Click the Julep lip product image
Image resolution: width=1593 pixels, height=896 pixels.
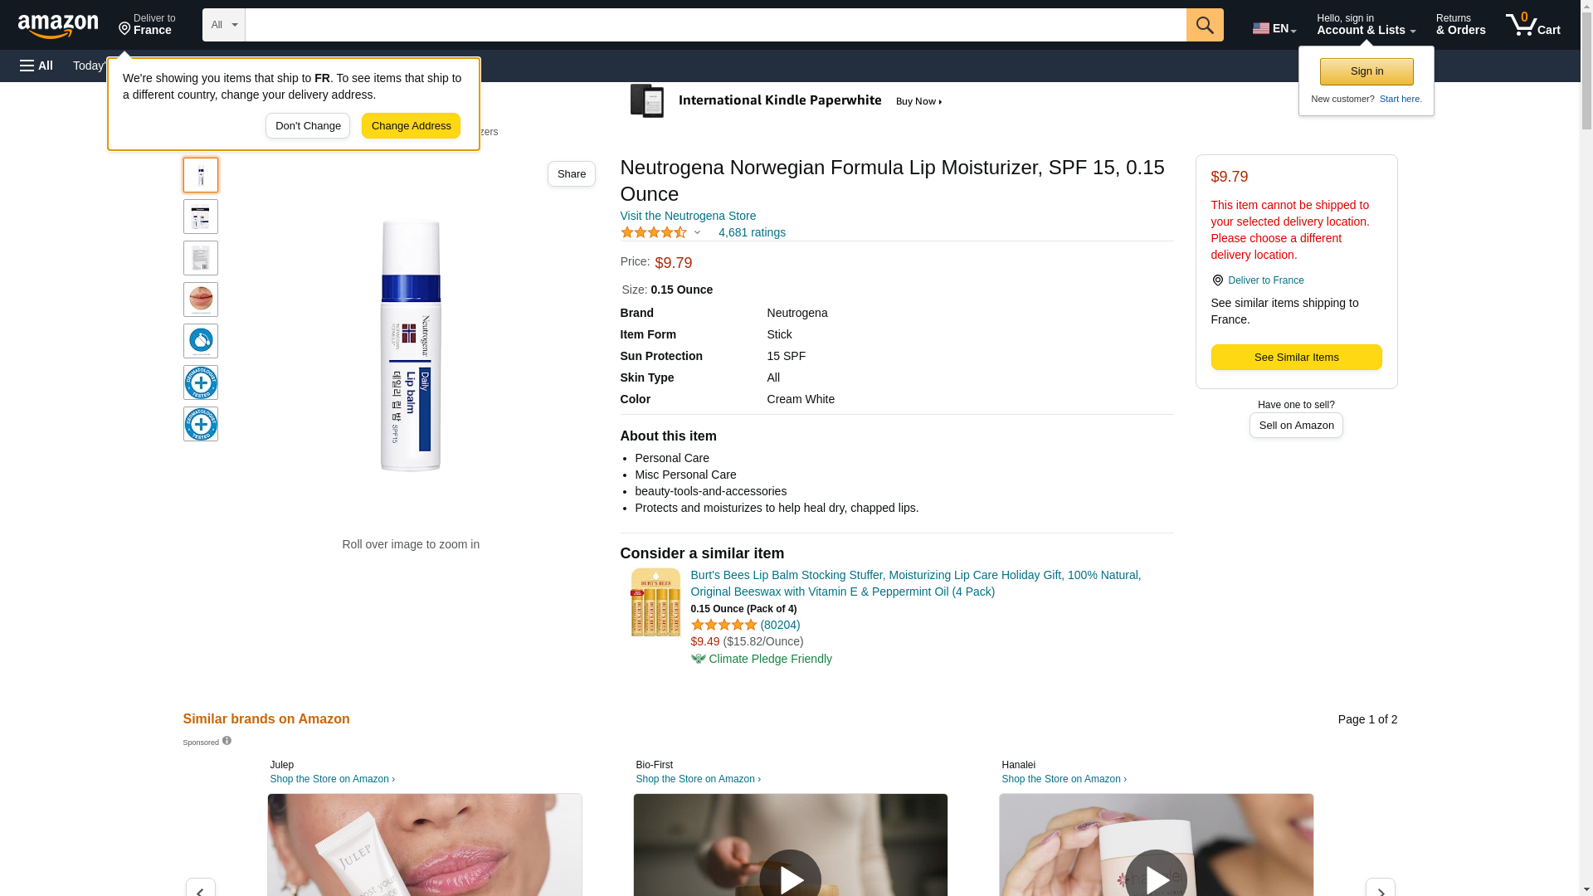coord(425,845)
